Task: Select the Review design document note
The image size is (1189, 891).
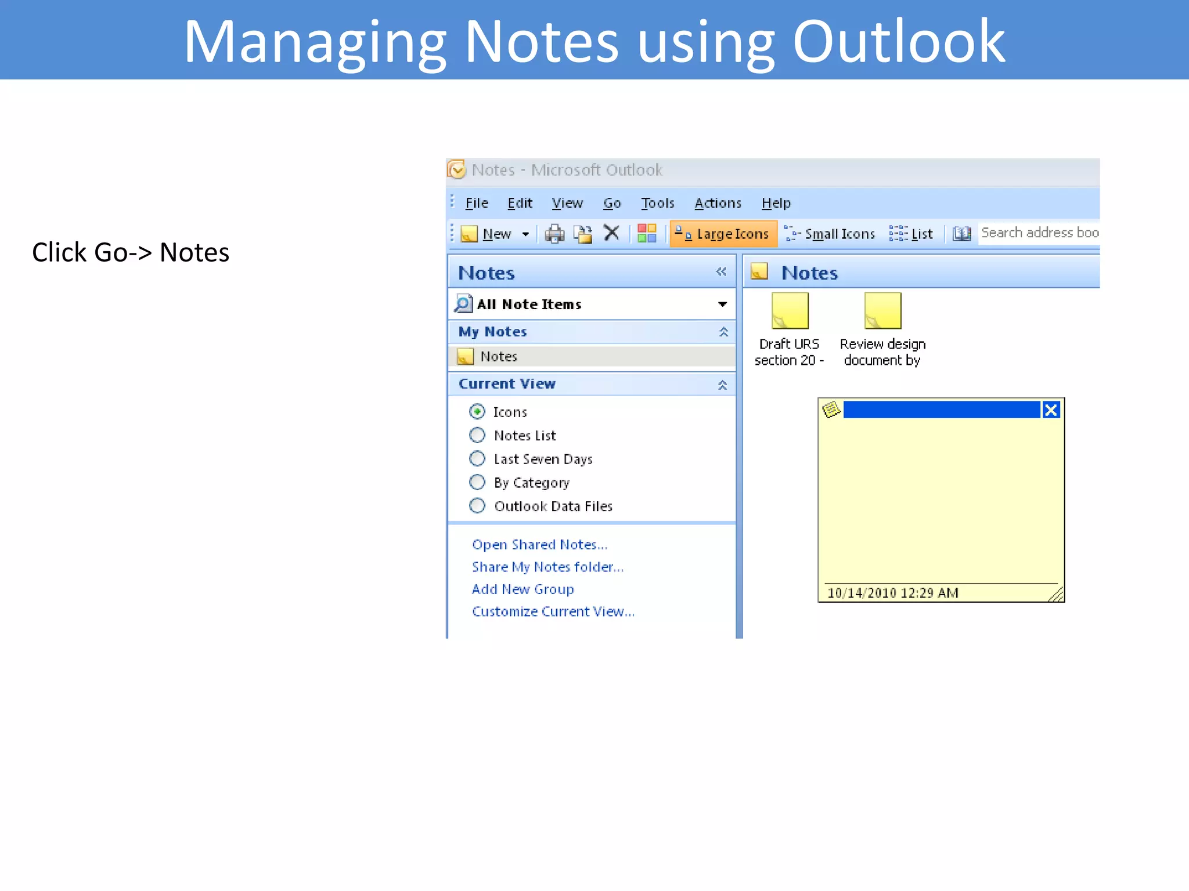Action: coord(882,329)
